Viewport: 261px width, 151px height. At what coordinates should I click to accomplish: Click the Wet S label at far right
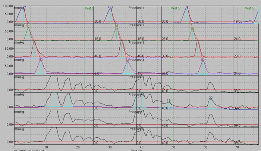point(250,7)
